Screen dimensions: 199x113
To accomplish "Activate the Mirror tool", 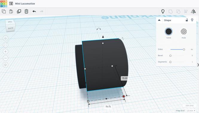I will [193, 11].
